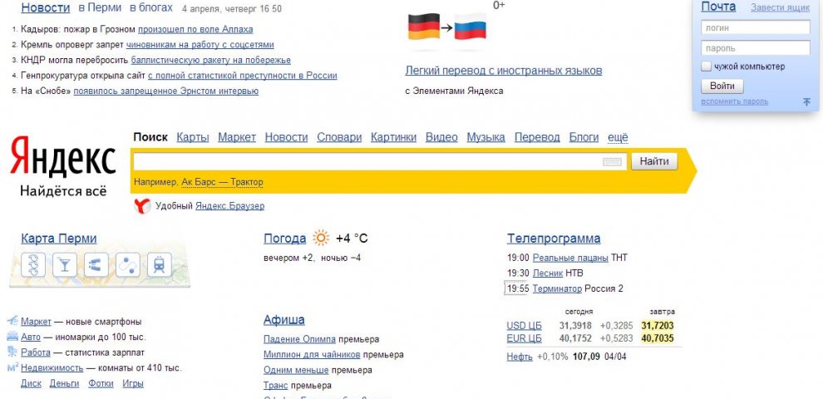Open the КНДР ballistic missile news link

210,61
